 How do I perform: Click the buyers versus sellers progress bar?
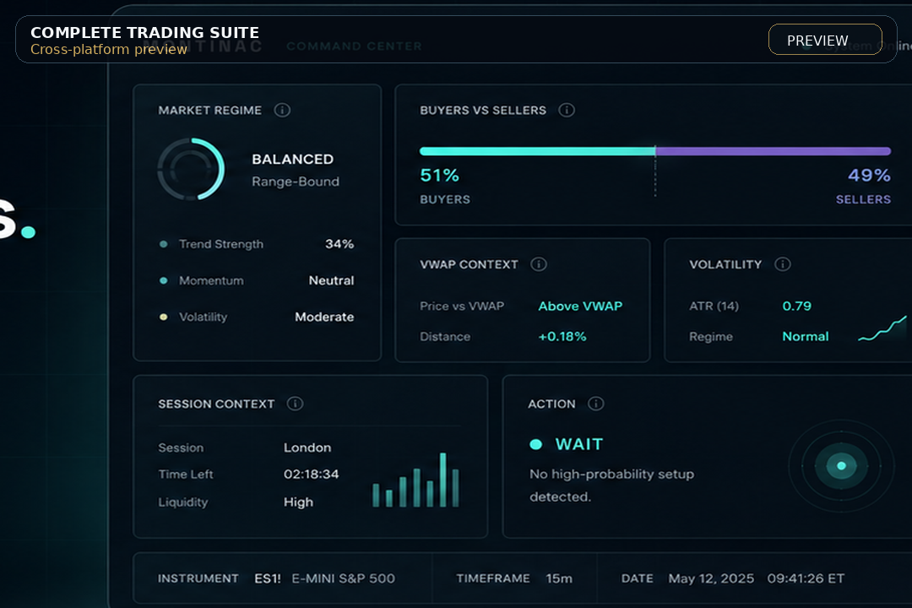[655, 151]
